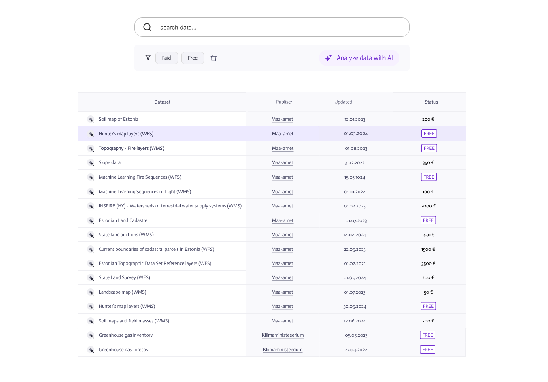548x382 pixels.
Task: Click the icon next to Hunter's map layers (WMS)
Action: [91, 306]
